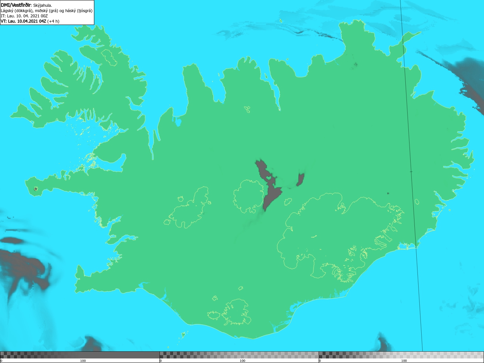The image size is (484, 363).
Task: Click the 'Lágský (dökkgrá), miðský (grá)' legend line
Action: pyautogui.click(x=47, y=11)
